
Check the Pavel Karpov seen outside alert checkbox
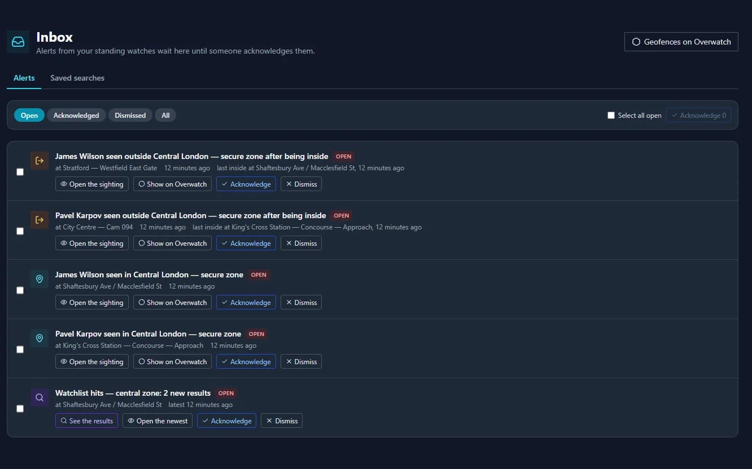tap(20, 231)
